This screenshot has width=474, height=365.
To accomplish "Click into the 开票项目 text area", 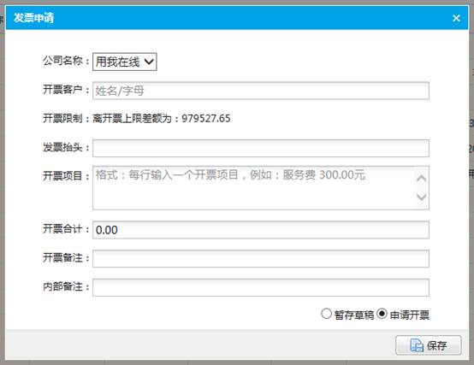I will pos(261,188).
